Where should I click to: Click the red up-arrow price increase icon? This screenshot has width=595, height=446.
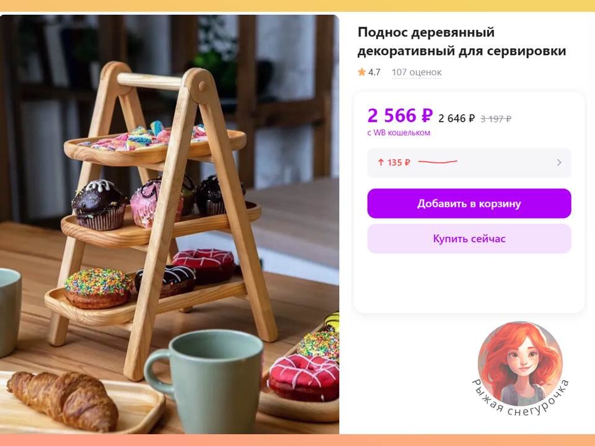pos(381,162)
